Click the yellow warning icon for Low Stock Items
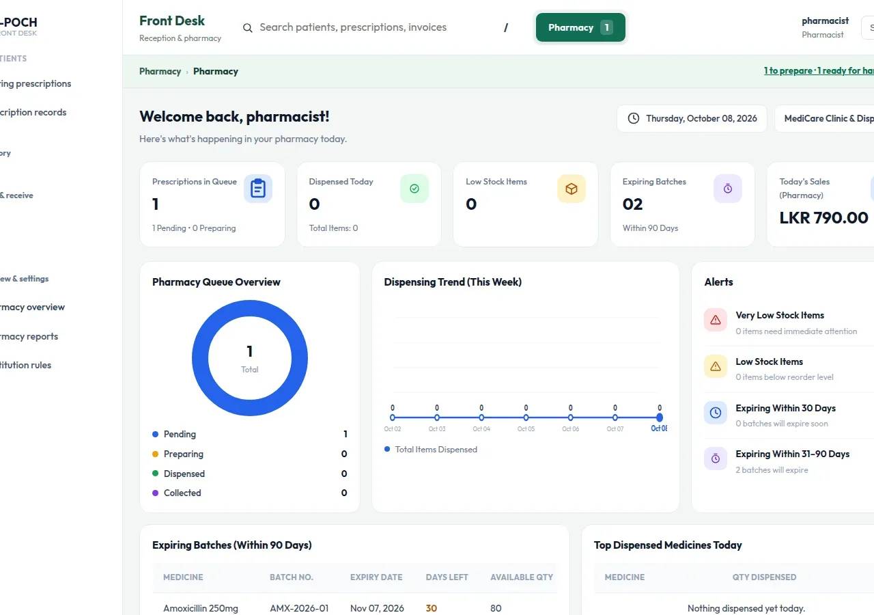This screenshot has height=615, width=874. click(x=716, y=366)
